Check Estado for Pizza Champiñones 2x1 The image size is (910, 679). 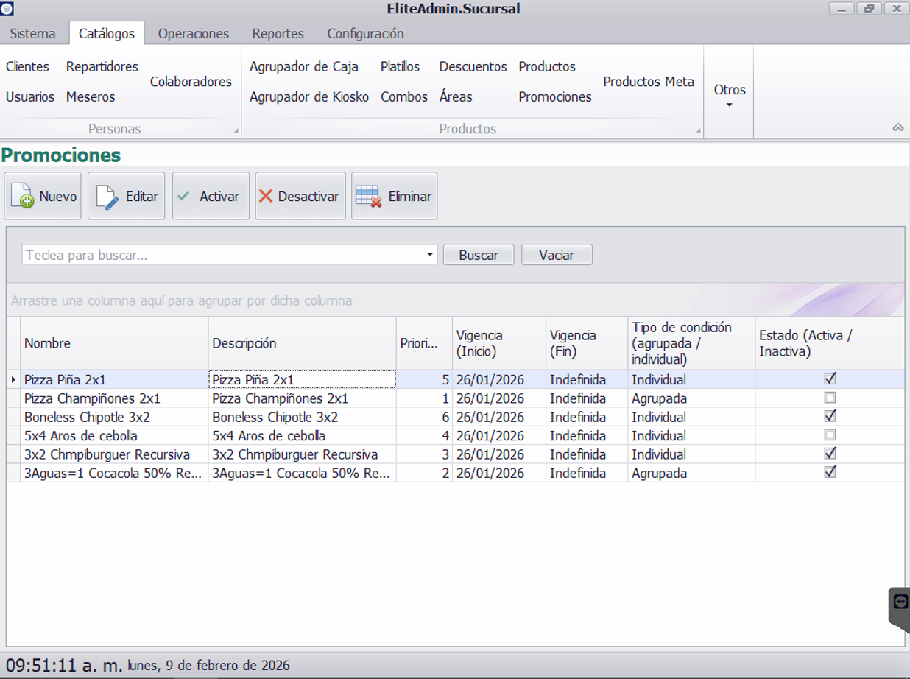(830, 398)
